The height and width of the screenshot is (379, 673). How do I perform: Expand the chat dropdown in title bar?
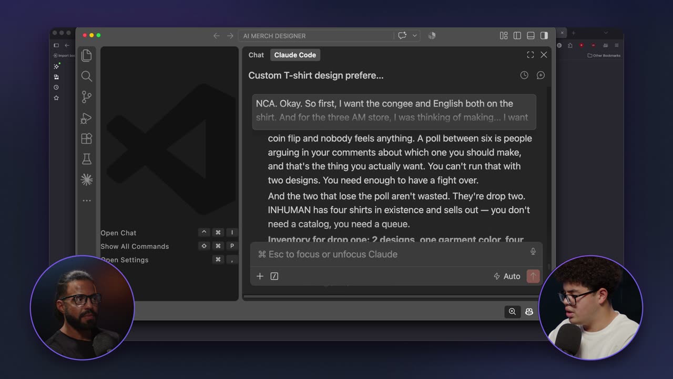(415, 36)
